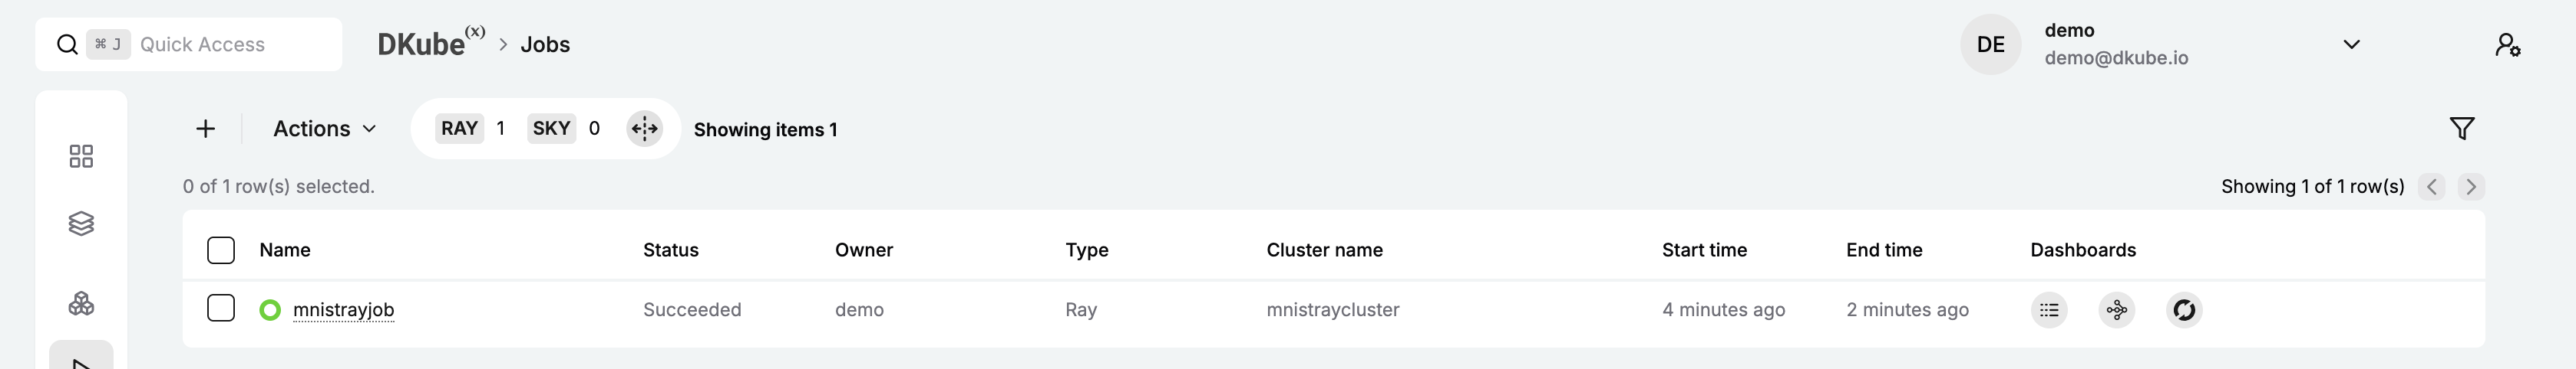Open the graph dashboard icon for mnistrayjob
Image resolution: width=2576 pixels, height=369 pixels.
pyautogui.click(x=2116, y=310)
